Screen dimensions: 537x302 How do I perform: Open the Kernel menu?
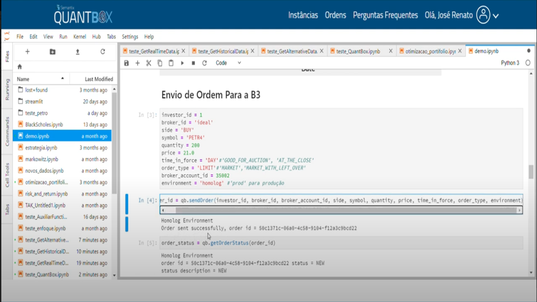(80, 36)
